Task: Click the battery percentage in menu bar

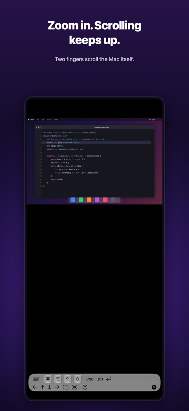Action: pyautogui.click(x=150, y=120)
